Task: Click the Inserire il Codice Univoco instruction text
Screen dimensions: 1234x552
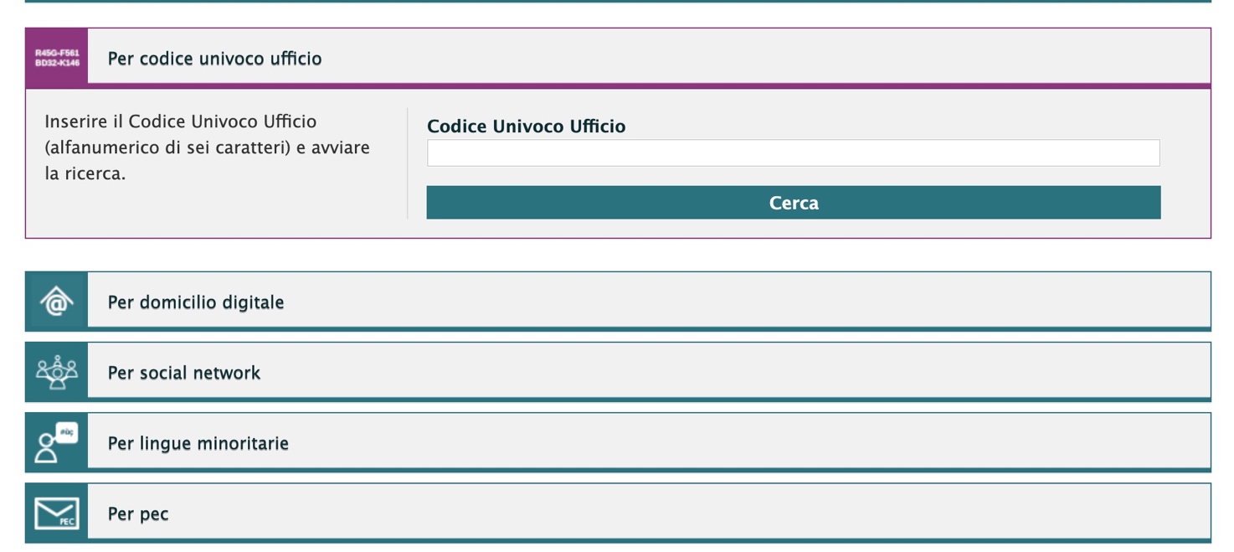Action: click(x=208, y=147)
